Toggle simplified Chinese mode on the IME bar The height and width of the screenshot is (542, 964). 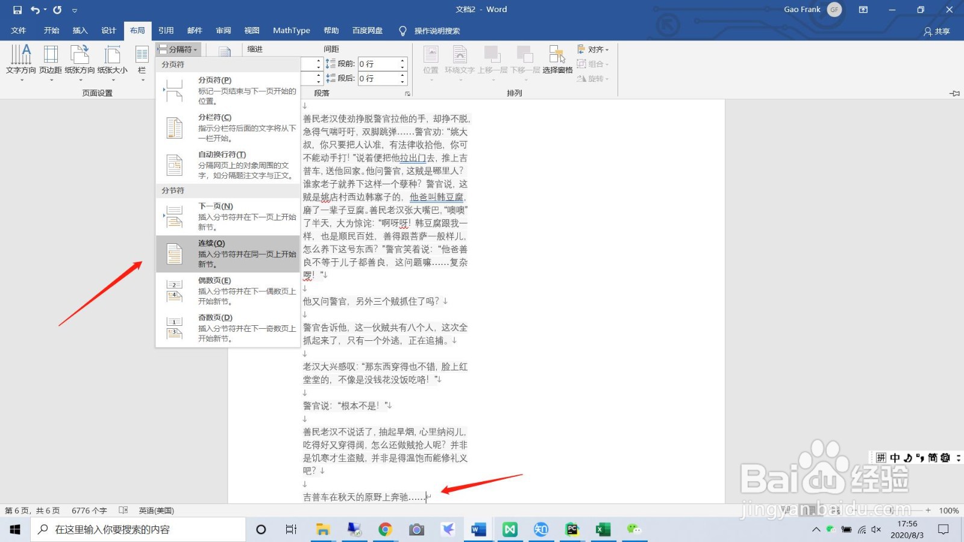pyautogui.click(x=932, y=458)
